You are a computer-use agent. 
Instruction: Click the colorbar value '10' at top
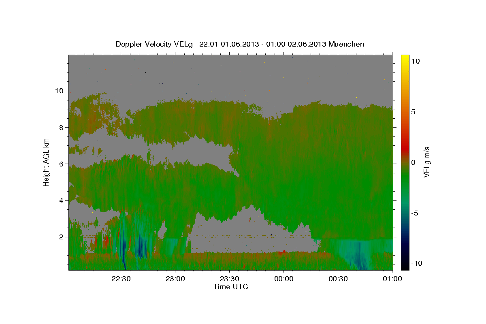[x=416, y=61]
